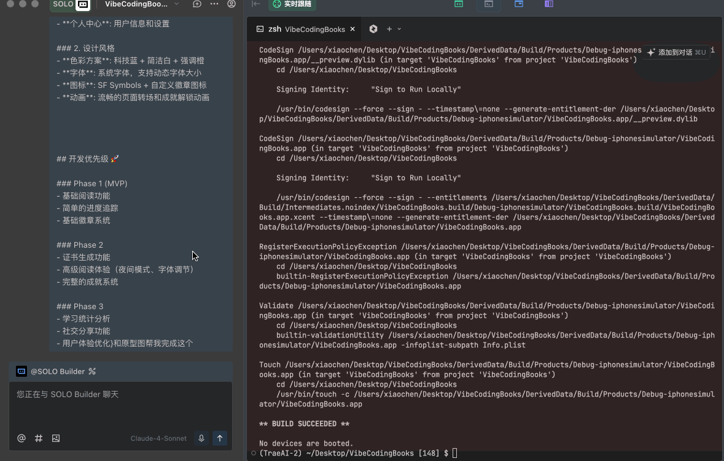Start a new chat via chat-plus icon

(197, 4)
